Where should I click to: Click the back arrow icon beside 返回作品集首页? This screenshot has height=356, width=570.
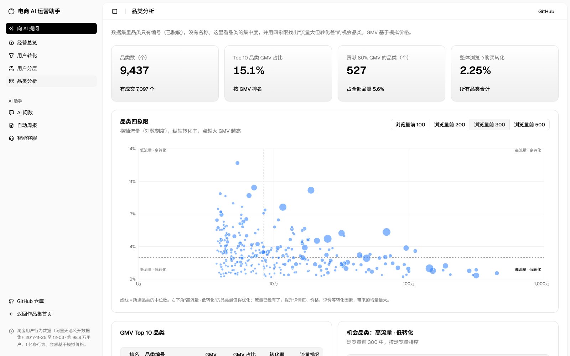(11, 314)
